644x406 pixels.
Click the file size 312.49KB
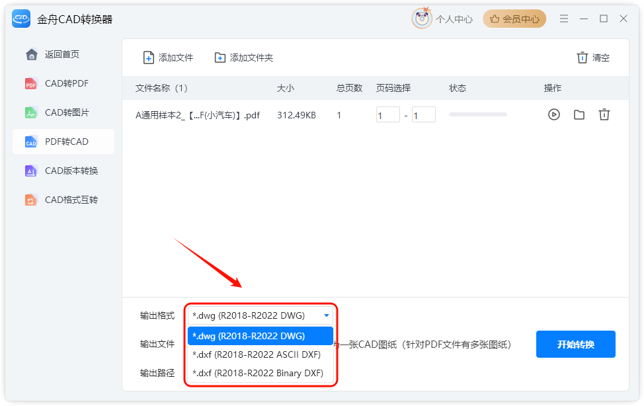tap(296, 115)
